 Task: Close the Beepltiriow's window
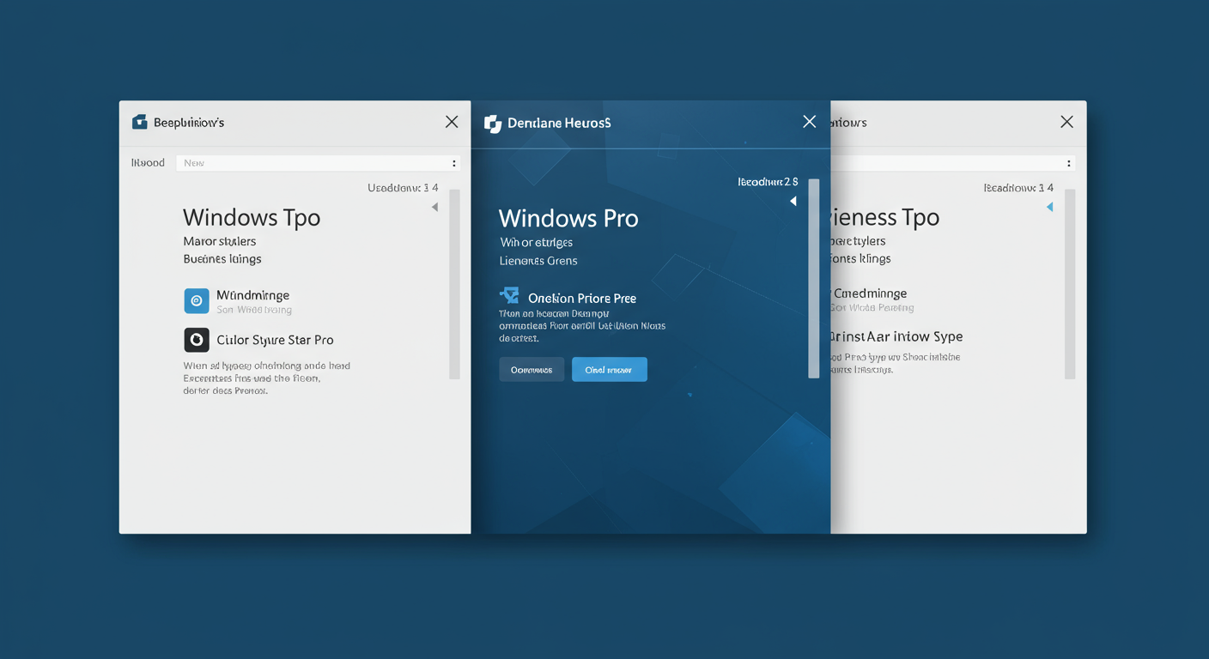click(452, 122)
